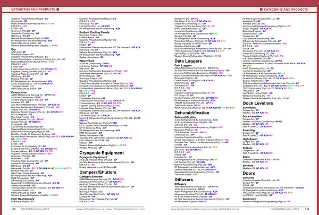The height and width of the screenshot is (215, 319).
Task: Click 'SA Heating and Cooling' entry
Action: coord(25,180)
